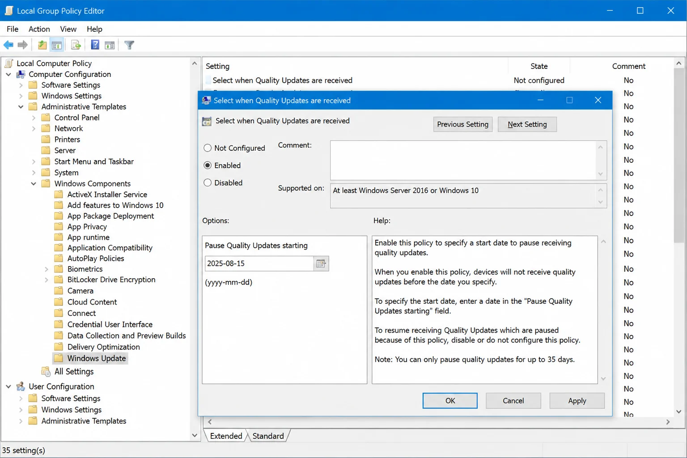Click the Apply button

pos(577,401)
